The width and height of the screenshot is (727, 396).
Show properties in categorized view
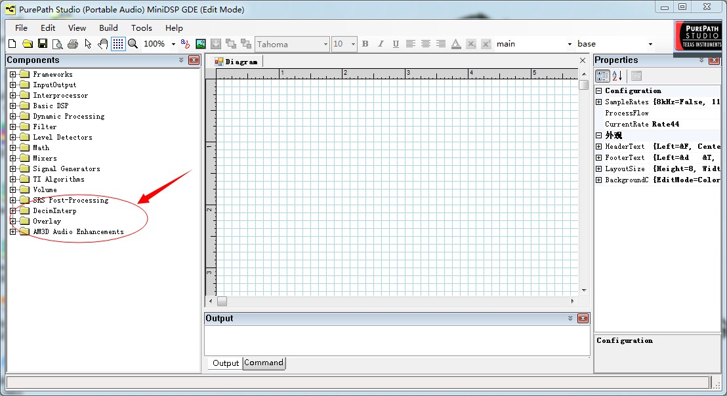[602, 76]
